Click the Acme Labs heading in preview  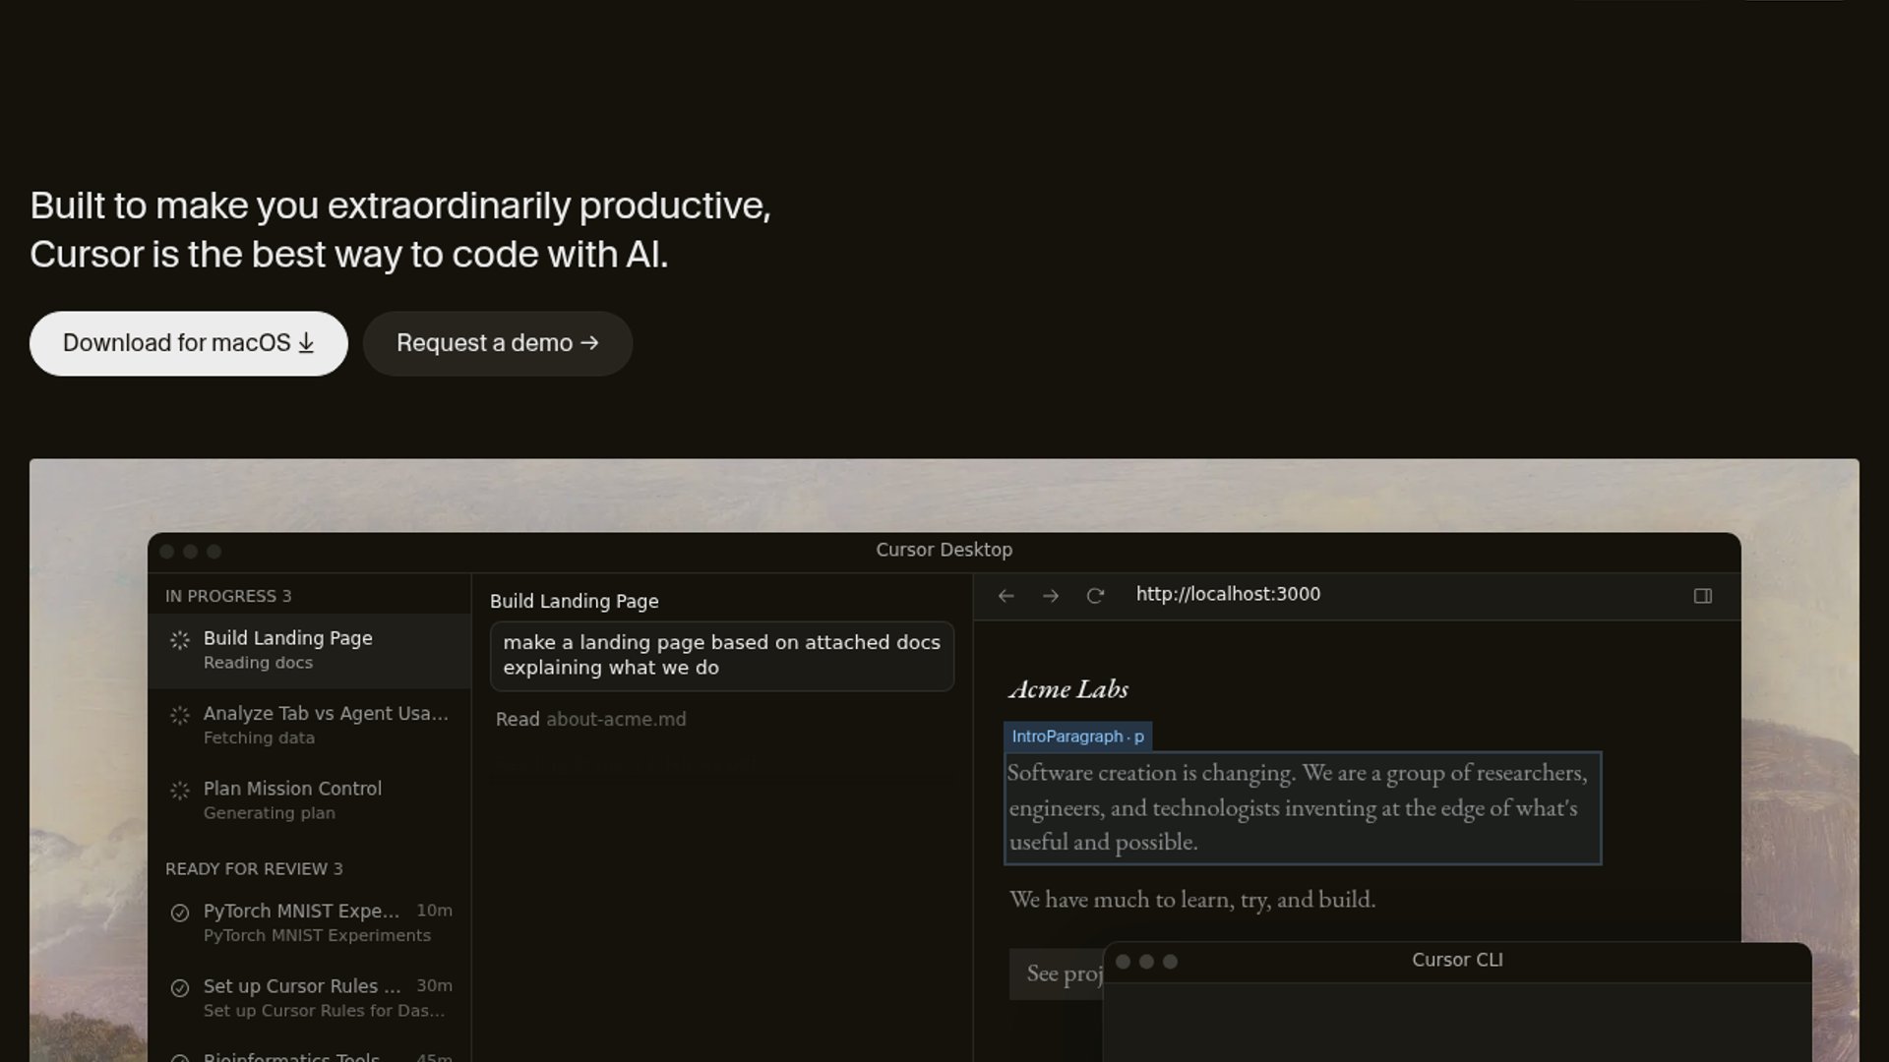1068,689
